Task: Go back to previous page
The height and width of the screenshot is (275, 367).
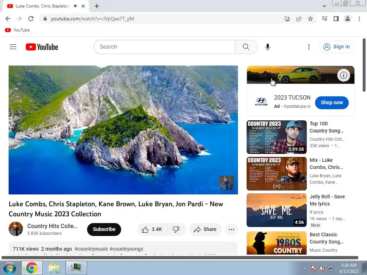Action: tap(8, 19)
